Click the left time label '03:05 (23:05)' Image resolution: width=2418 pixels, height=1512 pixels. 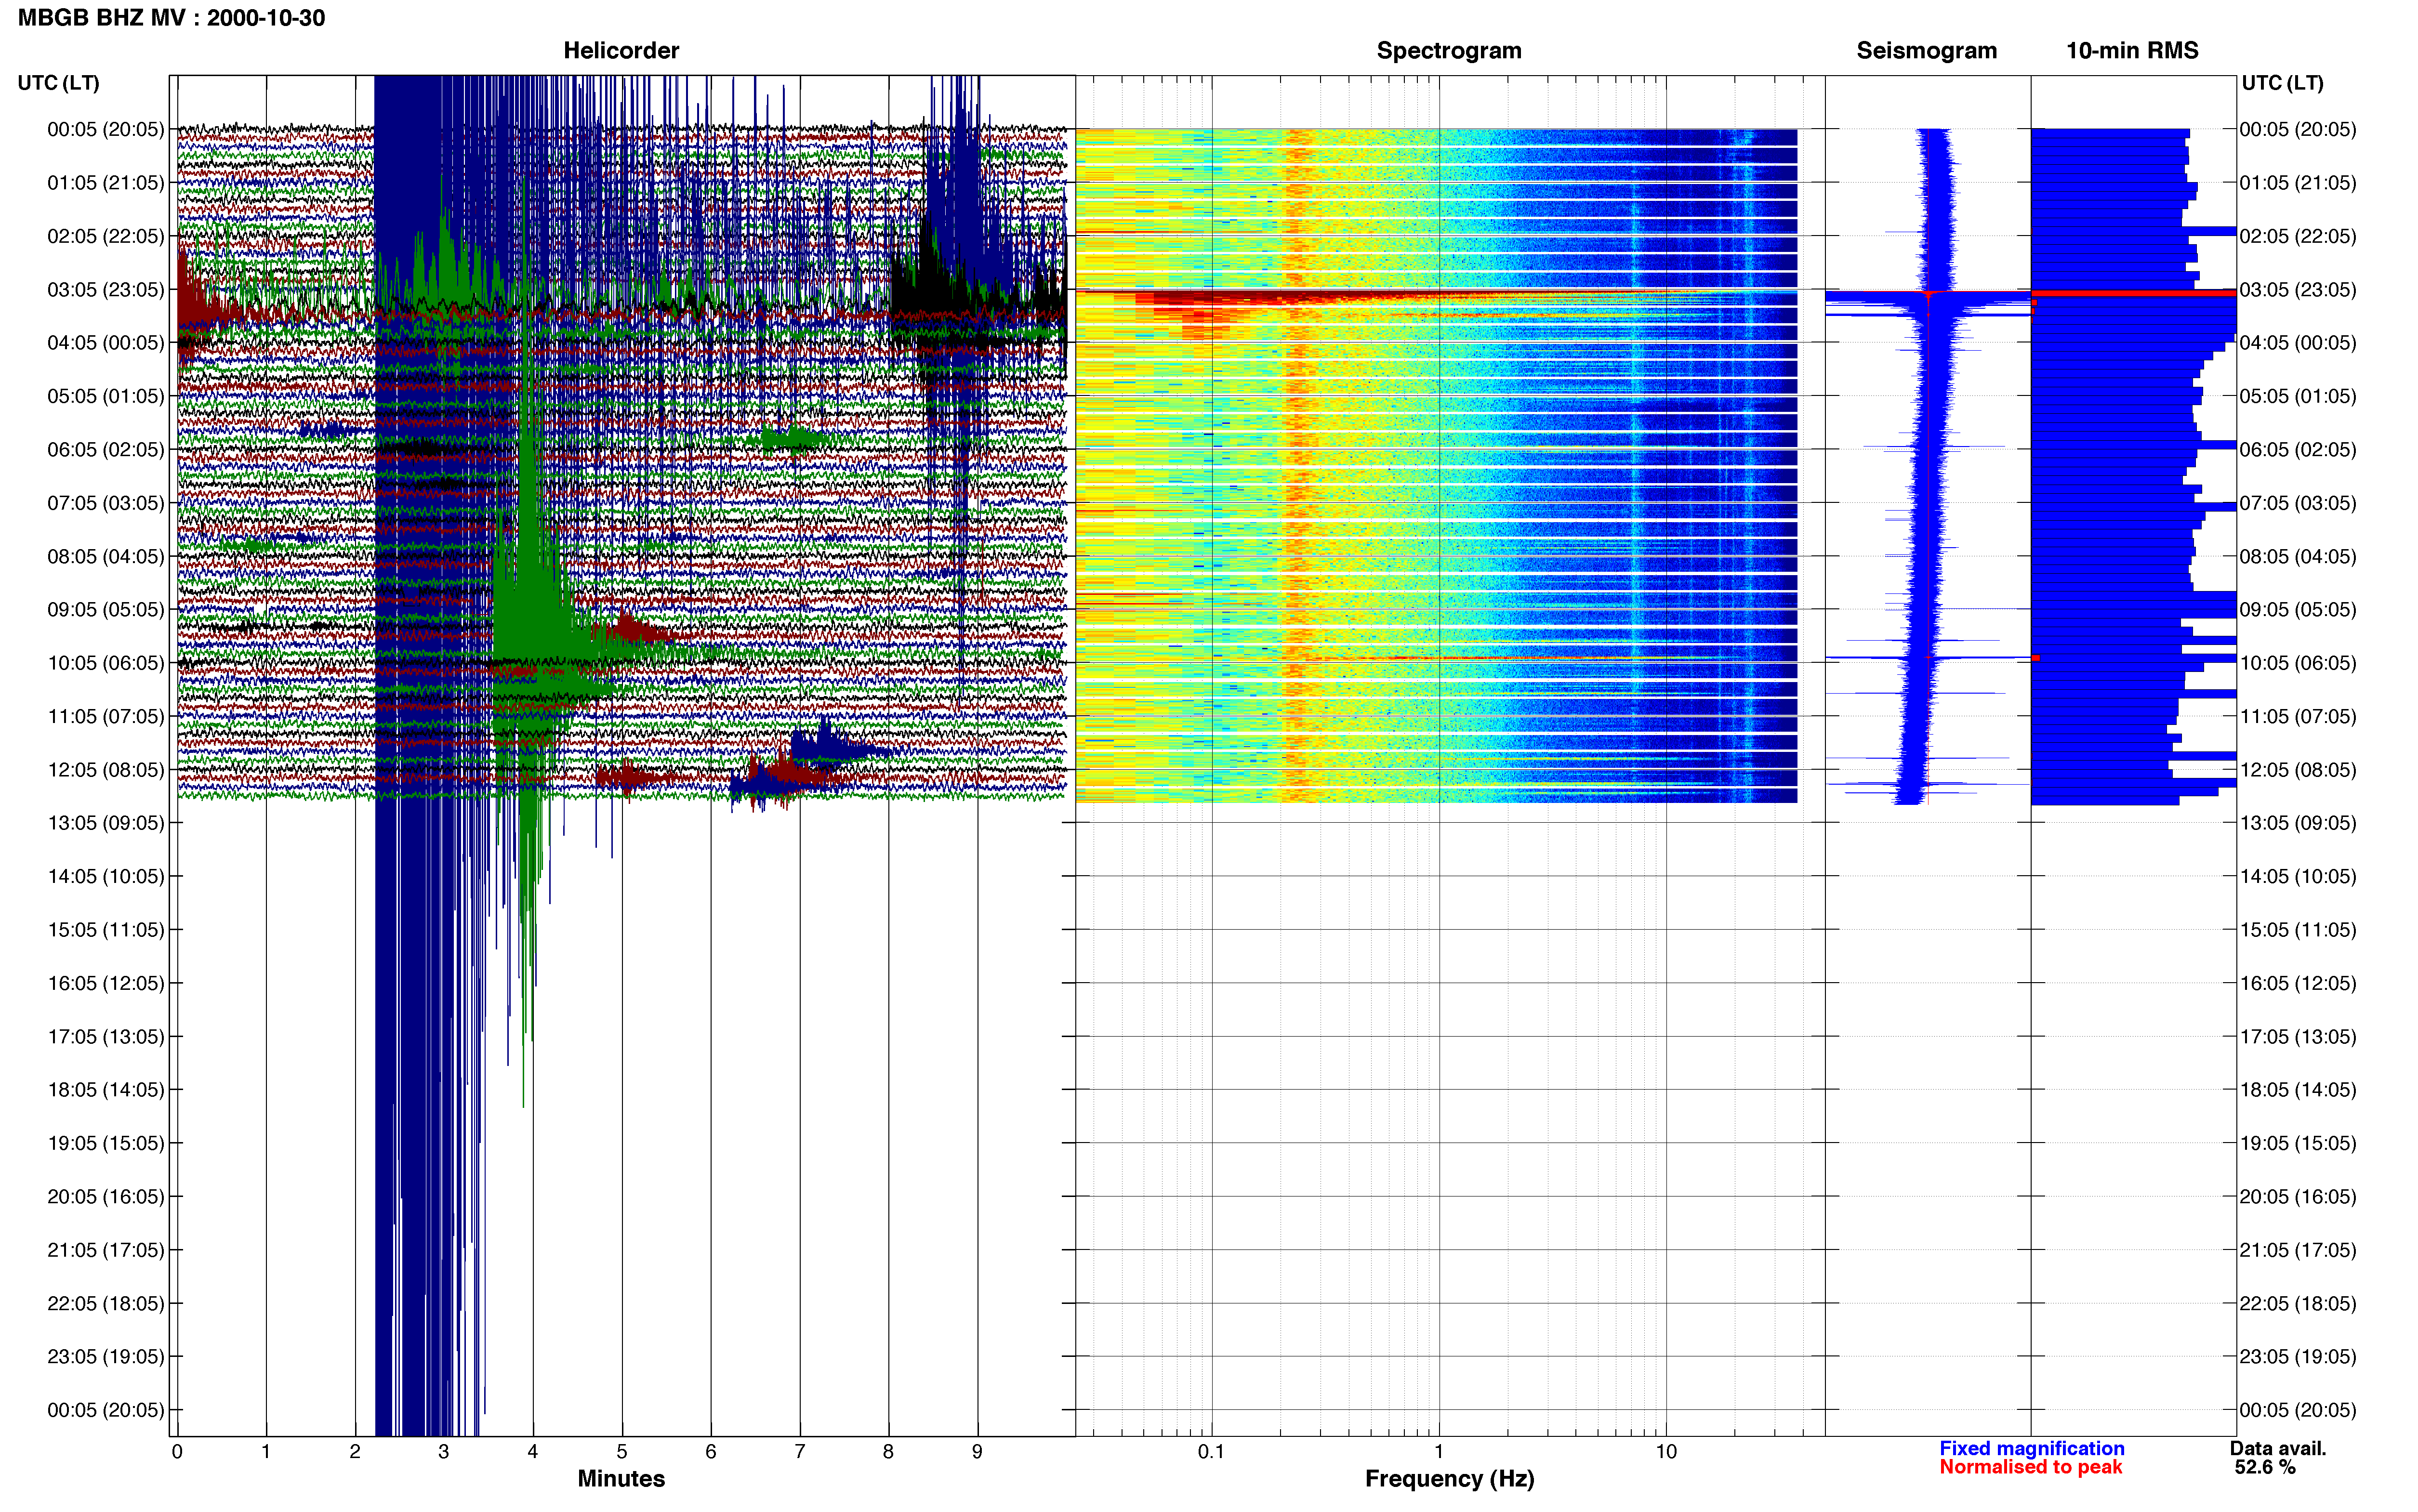point(105,290)
